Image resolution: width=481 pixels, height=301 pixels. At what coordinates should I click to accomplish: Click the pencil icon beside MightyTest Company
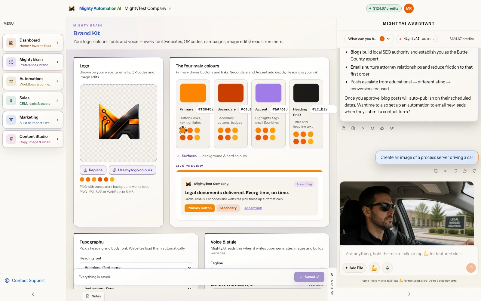point(170,9)
